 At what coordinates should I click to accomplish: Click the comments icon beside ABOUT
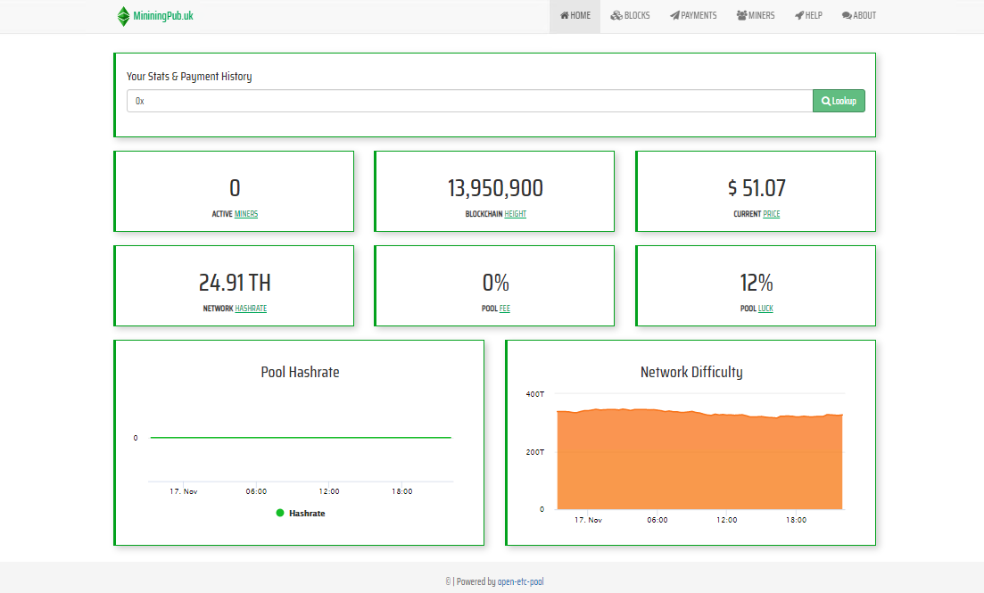coord(848,16)
